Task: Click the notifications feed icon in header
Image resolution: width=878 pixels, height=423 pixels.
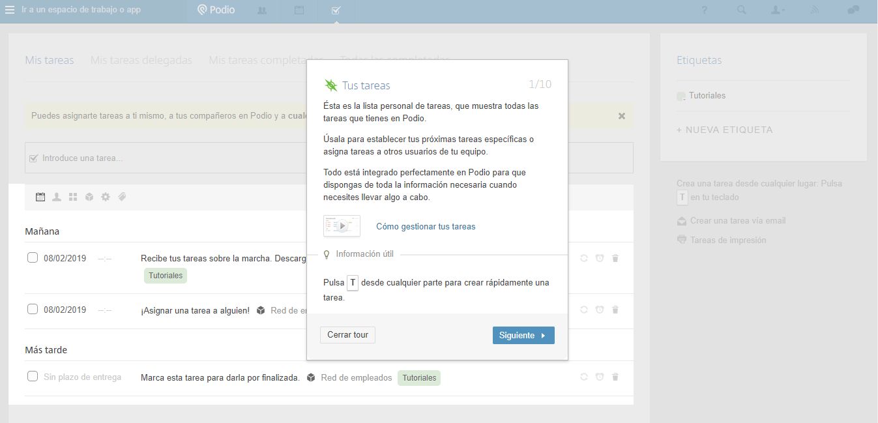Action: pyautogui.click(x=815, y=10)
